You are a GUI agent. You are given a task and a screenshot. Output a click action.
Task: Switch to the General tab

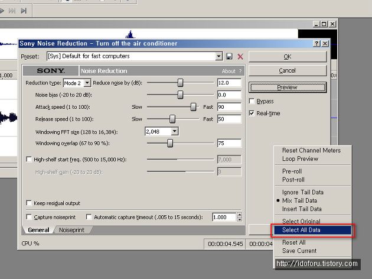coord(38,230)
